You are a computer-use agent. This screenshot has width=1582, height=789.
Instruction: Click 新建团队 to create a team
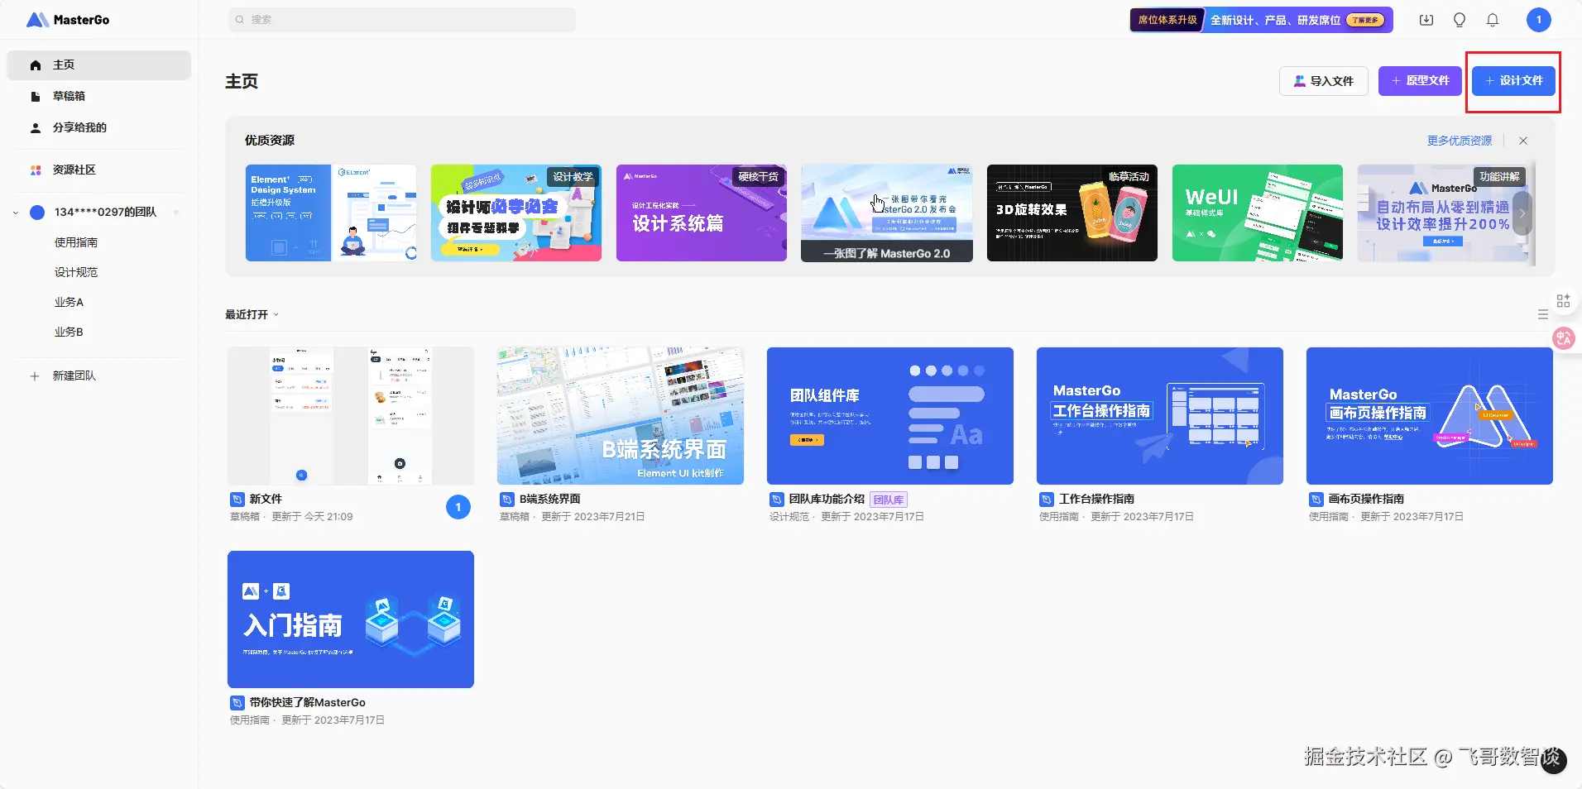[74, 376]
